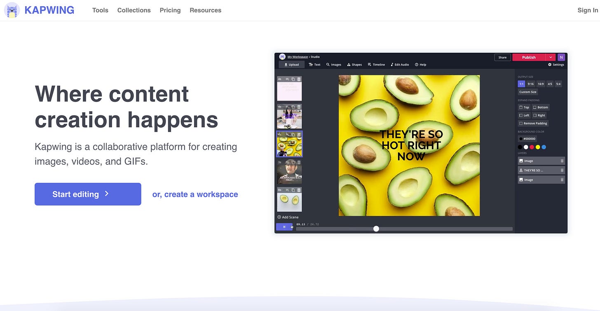
Task: Pick the yellow background color swatch
Action: point(538,147)
